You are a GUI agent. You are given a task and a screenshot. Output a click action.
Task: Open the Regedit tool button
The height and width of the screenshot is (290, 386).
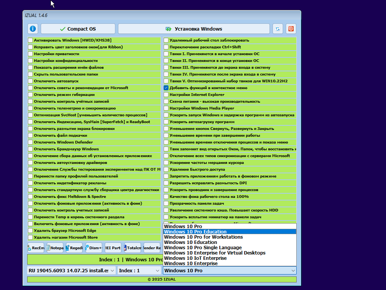(x=74, y=248)
